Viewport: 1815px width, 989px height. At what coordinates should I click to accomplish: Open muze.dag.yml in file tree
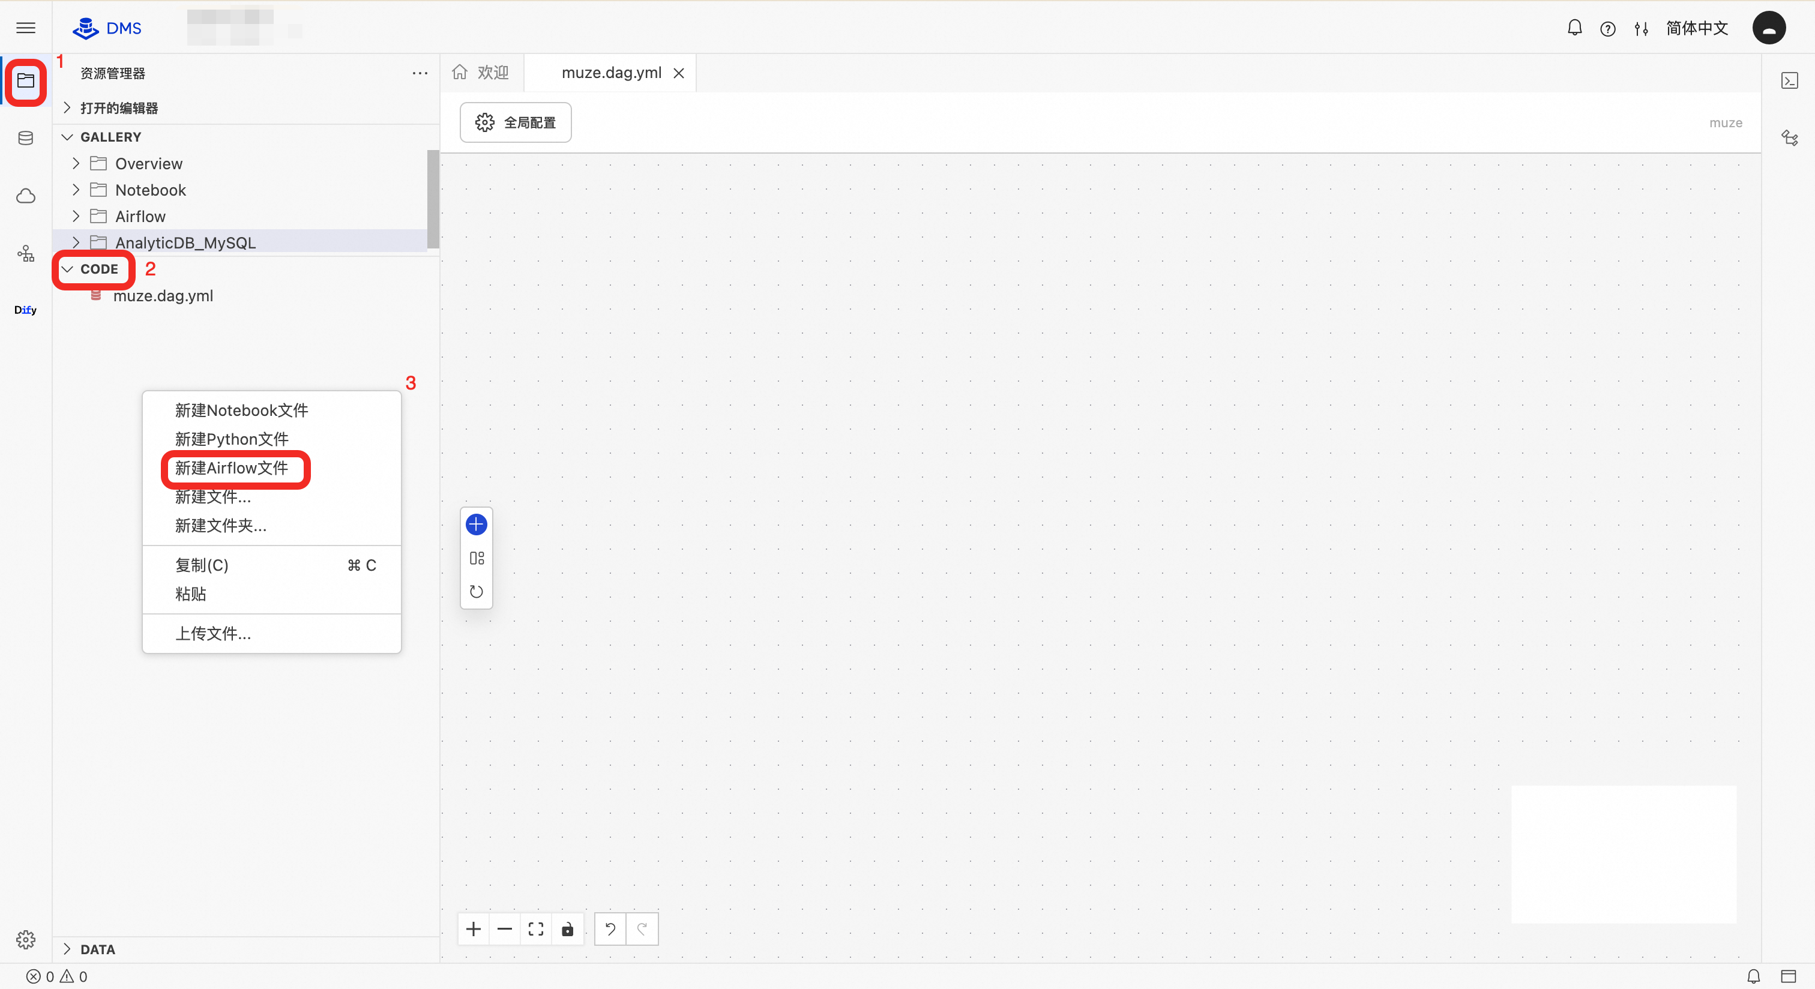coord(163,296)
